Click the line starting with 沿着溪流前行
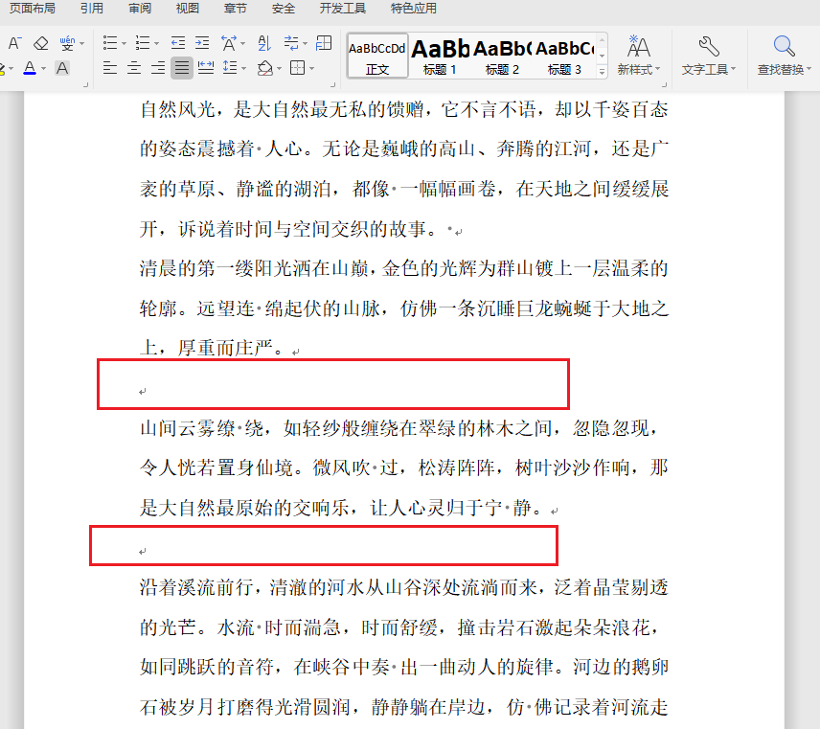 [403, 587]
